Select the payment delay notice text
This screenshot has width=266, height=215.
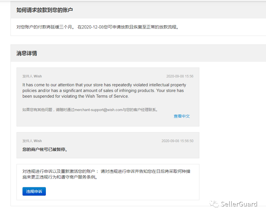(x=98, y=27)
